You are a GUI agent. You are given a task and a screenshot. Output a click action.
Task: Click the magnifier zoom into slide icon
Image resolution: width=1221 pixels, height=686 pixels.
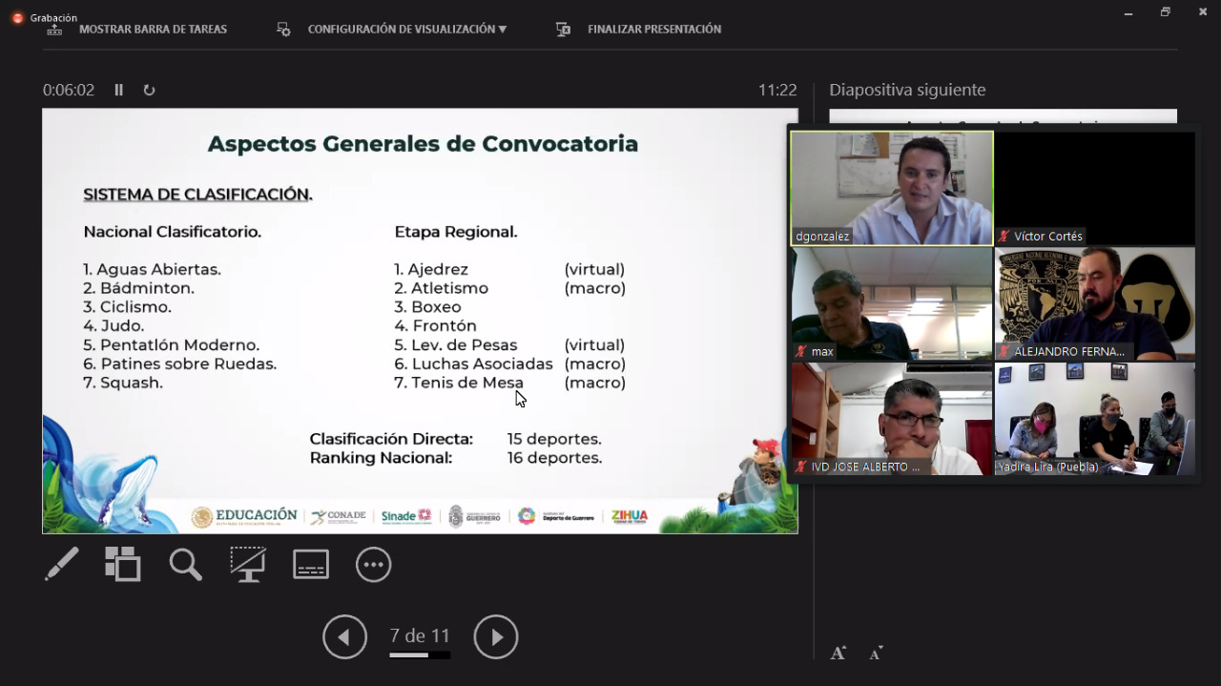(185, 565)
